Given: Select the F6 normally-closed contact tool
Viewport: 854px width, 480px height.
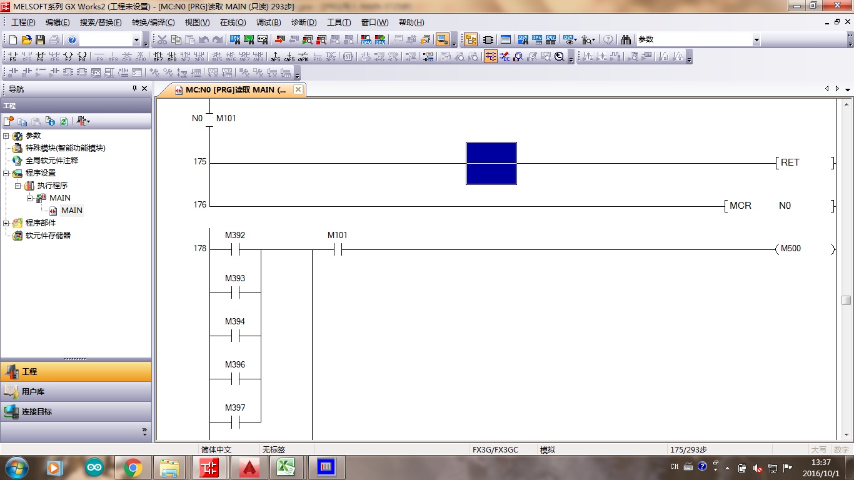Looking at the screenshot, I should [x=41, y=57].
